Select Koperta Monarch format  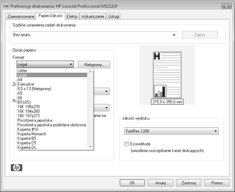tap(52, 134)
